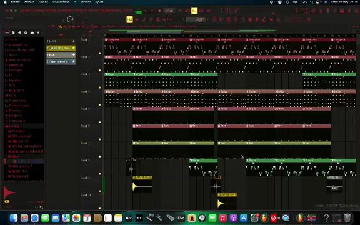Open Safari from the Dock
The image size is (360, 225).
pyautogui.click(x=34, y=218)
